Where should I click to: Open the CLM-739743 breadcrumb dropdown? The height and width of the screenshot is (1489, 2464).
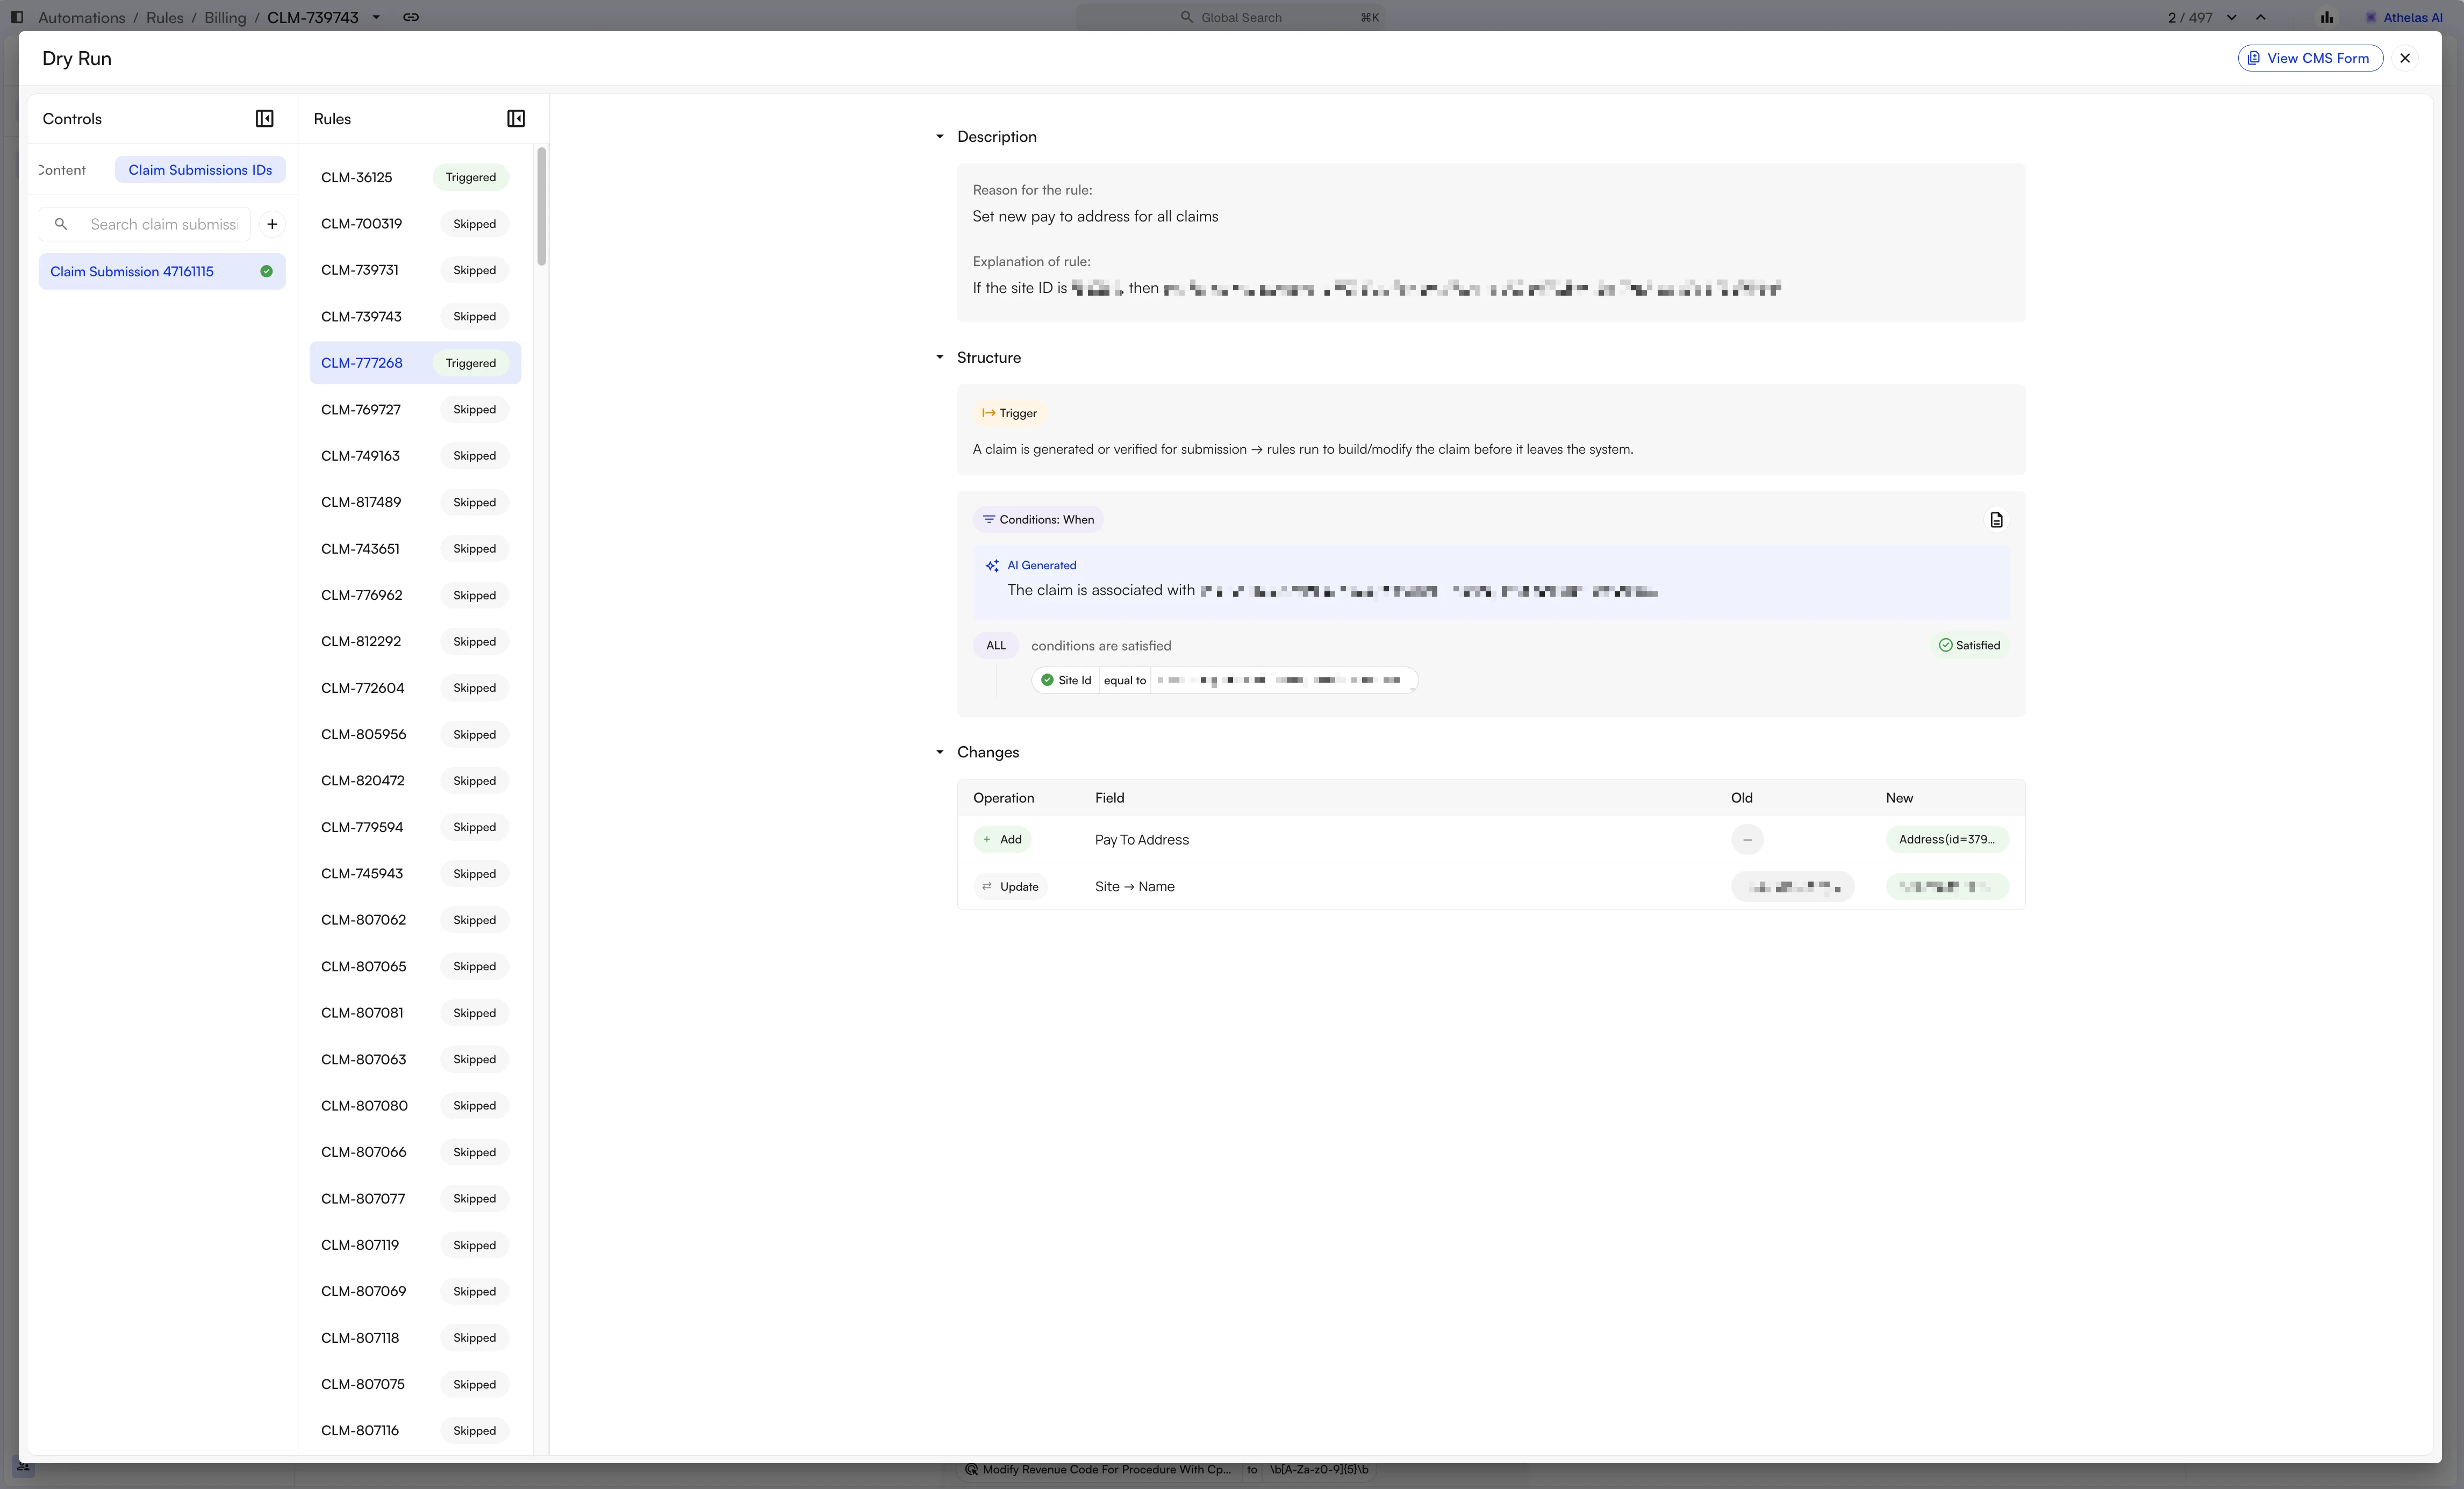tap(376, 17)
